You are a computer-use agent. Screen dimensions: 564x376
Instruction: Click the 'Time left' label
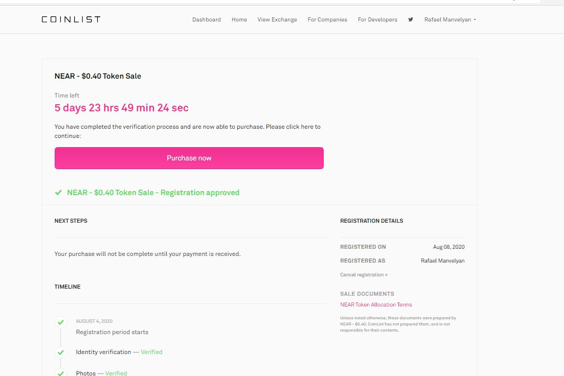pyautogui.click(x=66, y=95)
